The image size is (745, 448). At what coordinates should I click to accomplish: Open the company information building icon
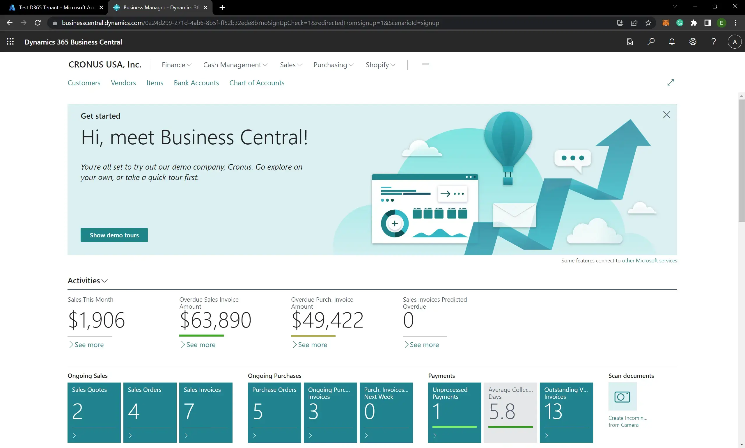tap(630, 42)
